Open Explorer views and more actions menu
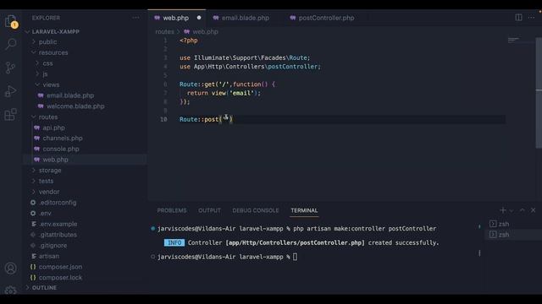542x304 pixels. point(135,18)
